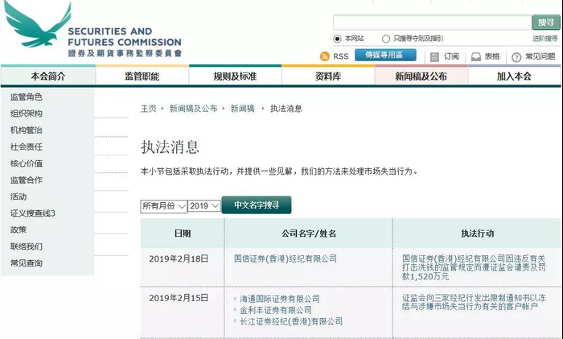Click the blue 傳媒專用區 button

click(385, 55)
